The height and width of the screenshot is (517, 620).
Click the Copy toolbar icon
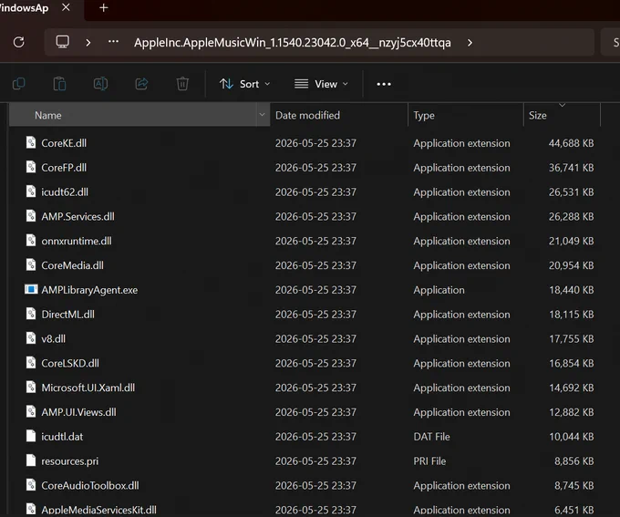tap(18, 84)
